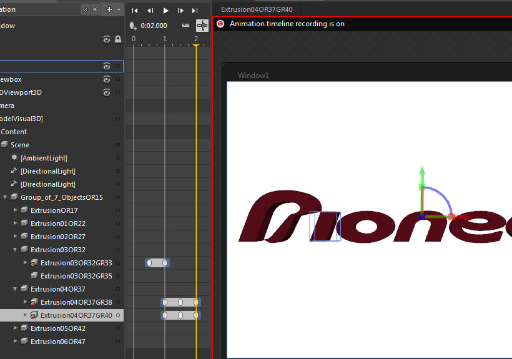Image resolution: width=512 pixels, height=359 pixels.
Task: Go to first frame of timeline
Action: coord(134,11)
